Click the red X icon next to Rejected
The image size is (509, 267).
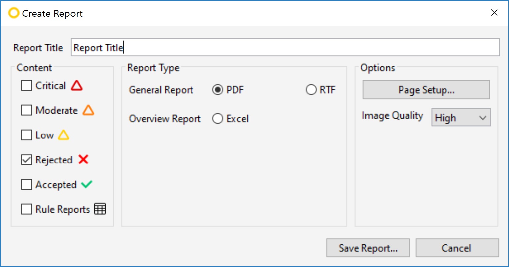(83, 160)
